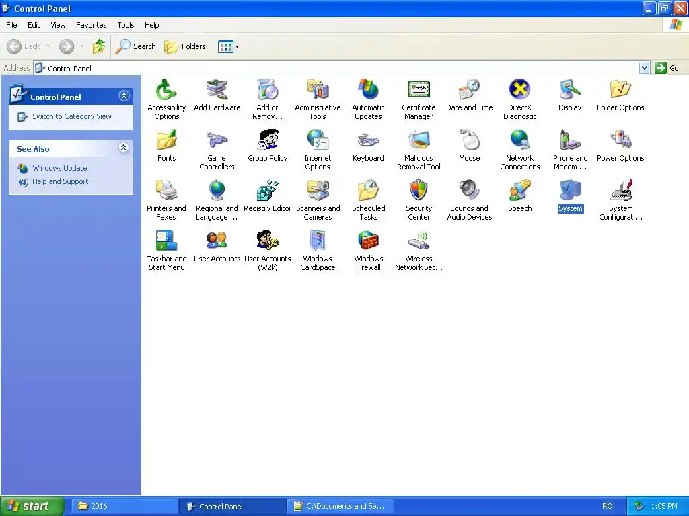The height and width of the screenshot is (516, 689).
Task: Expand the Back button history arrow
Action: (x=48, y=46)
